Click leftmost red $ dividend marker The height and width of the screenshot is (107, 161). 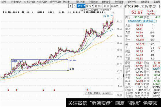pos(8,90)
